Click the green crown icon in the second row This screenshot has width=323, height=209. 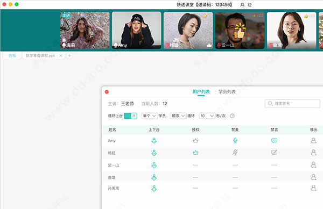[195, 153]
